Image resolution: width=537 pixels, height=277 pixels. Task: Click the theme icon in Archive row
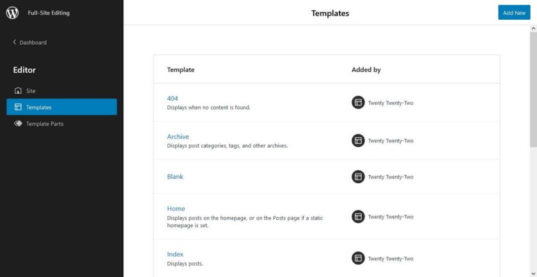(358, 140)
